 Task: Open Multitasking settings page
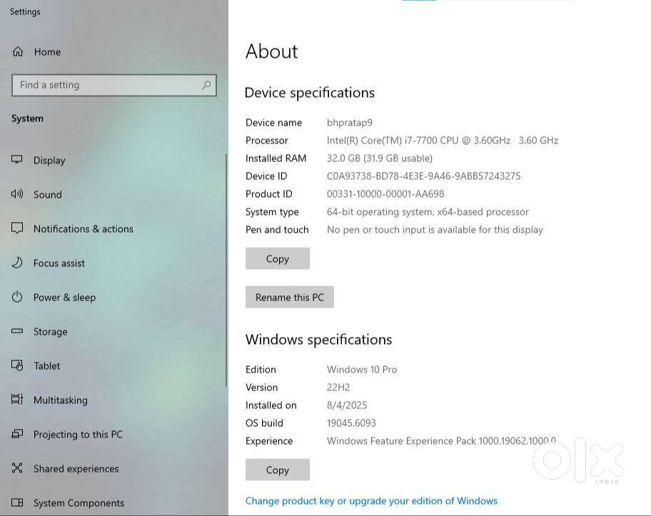pos(60,400)
